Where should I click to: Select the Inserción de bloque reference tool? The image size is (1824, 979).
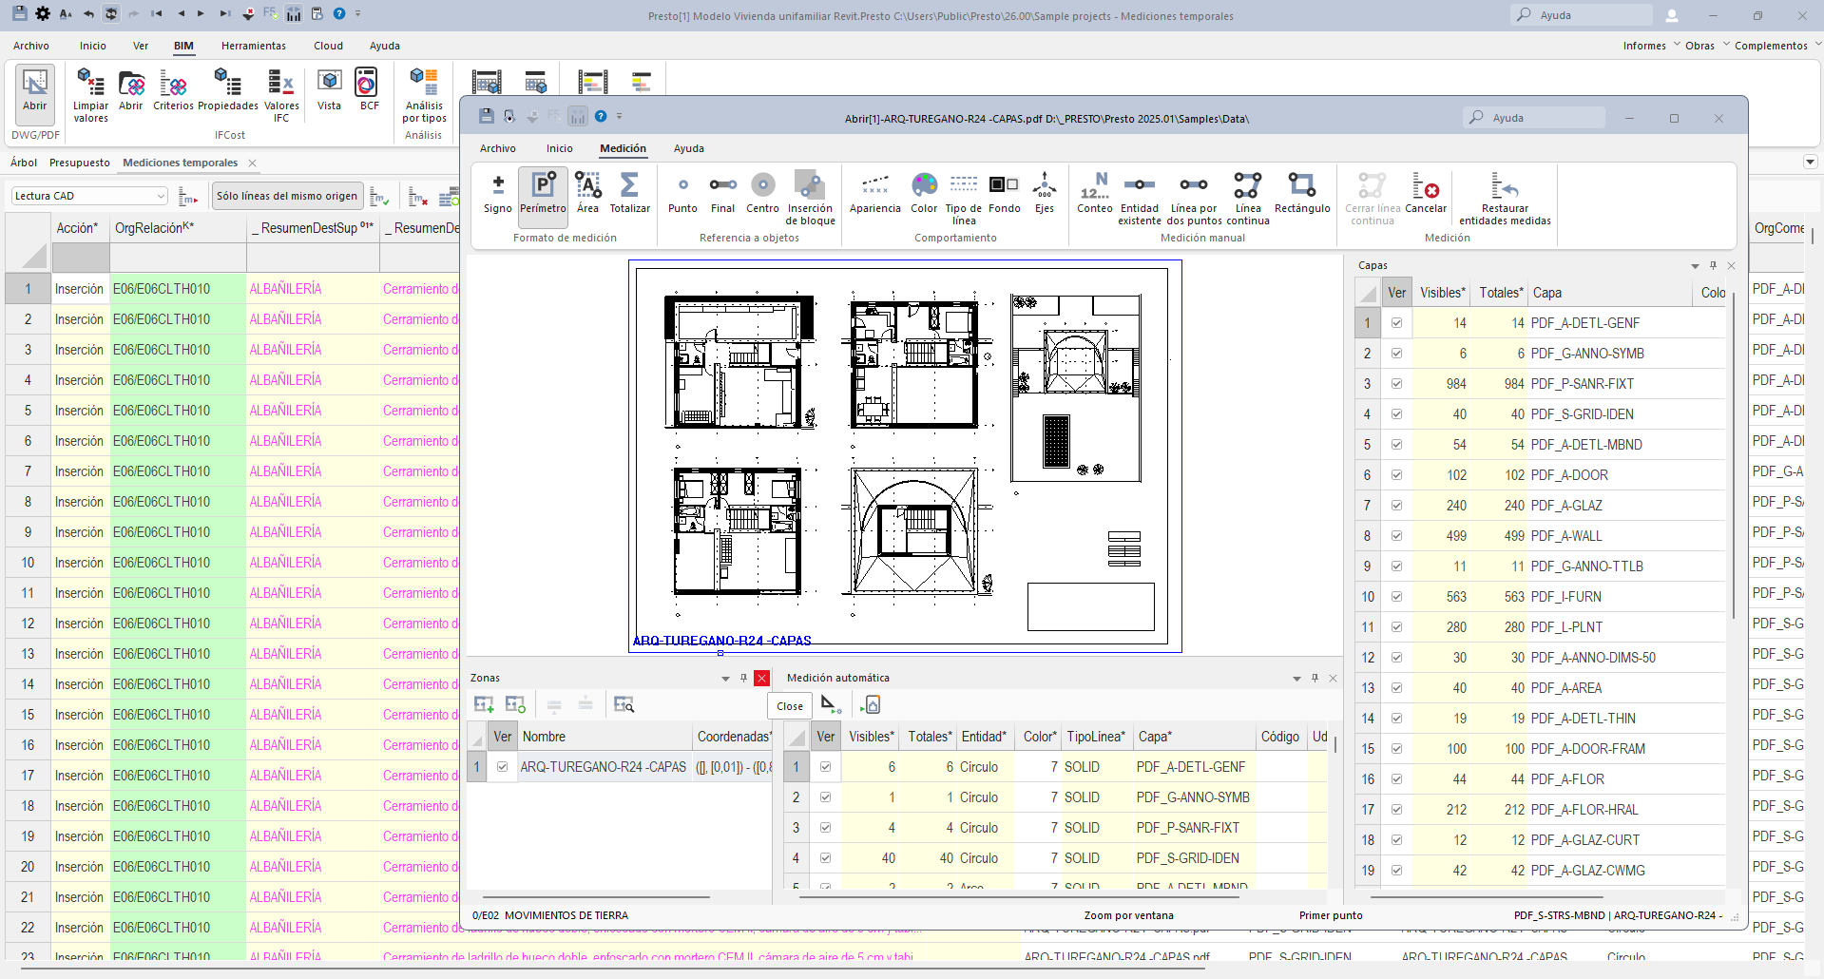point(810,197)
